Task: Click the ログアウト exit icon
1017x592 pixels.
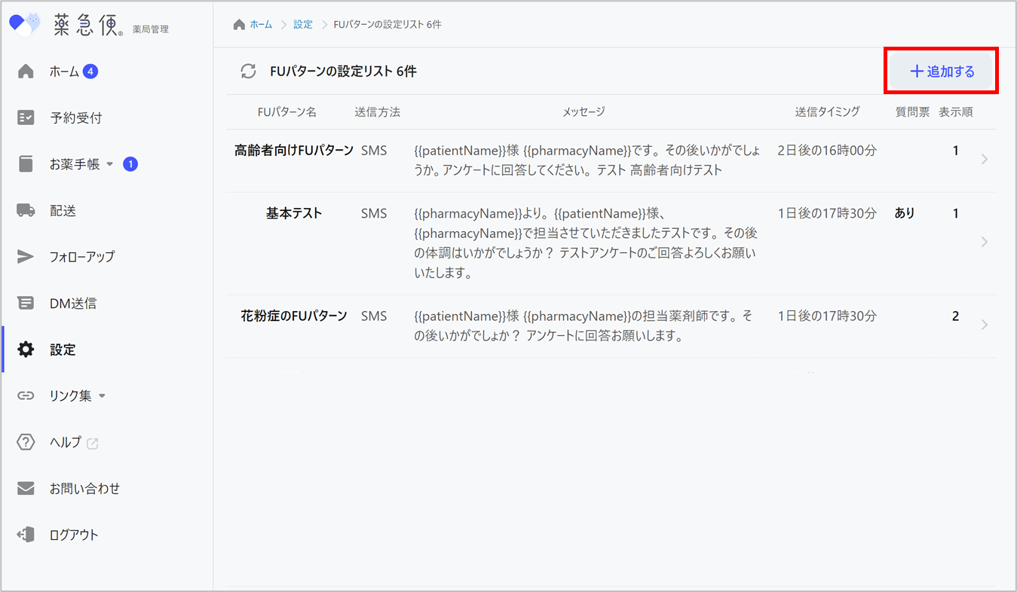Action: 26,535
